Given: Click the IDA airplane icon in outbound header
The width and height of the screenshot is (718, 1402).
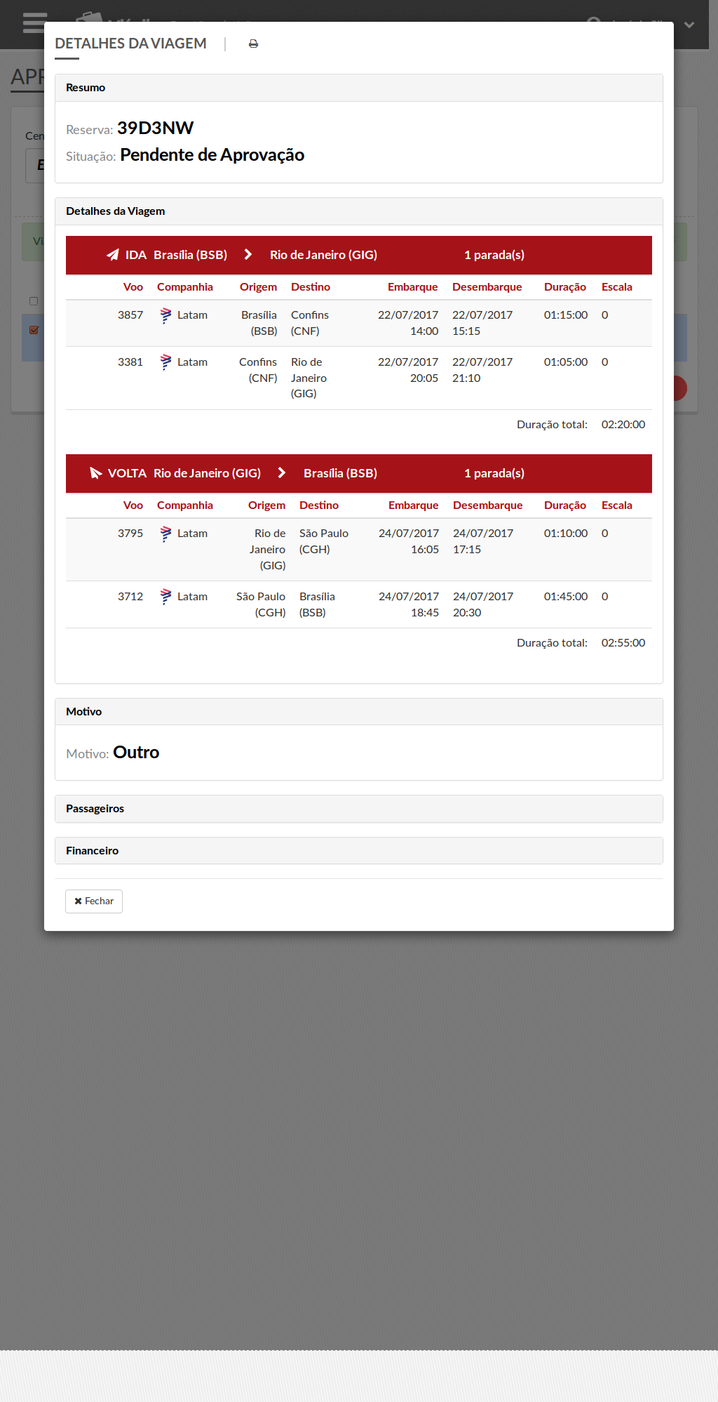Looking at the screenshot, I should [x=113, y=255].
